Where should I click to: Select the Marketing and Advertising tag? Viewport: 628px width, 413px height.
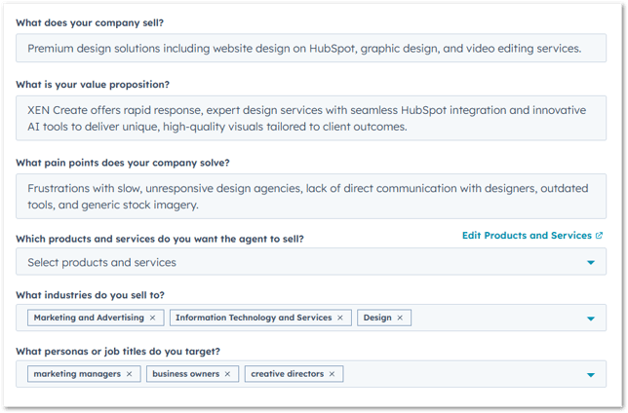[89, 318]
